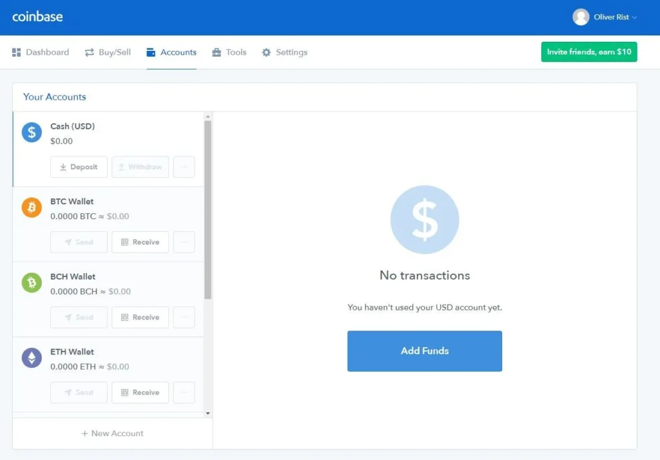Click Receive for ETH Wallet

click(140, 392)
